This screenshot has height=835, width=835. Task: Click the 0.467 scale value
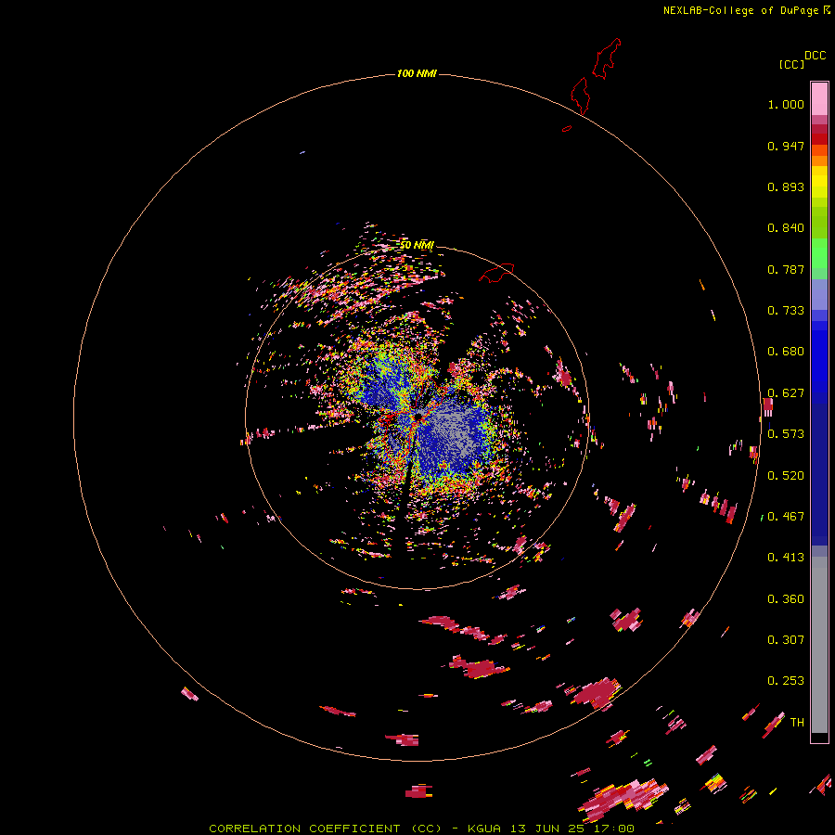786,517
